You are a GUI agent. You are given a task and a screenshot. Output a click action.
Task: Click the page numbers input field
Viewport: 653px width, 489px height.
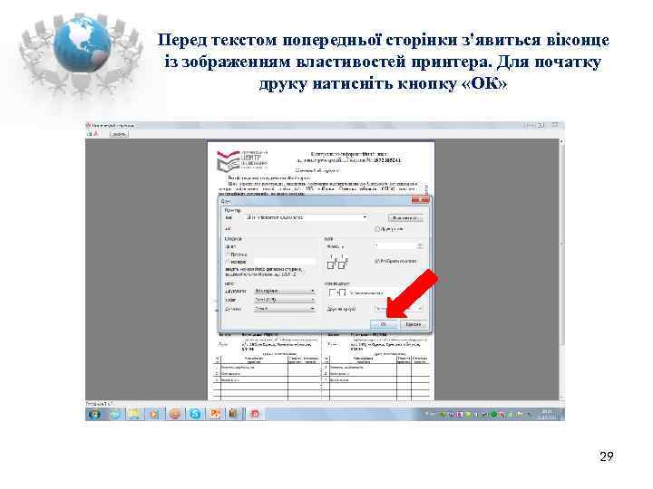tap(285, 262)
